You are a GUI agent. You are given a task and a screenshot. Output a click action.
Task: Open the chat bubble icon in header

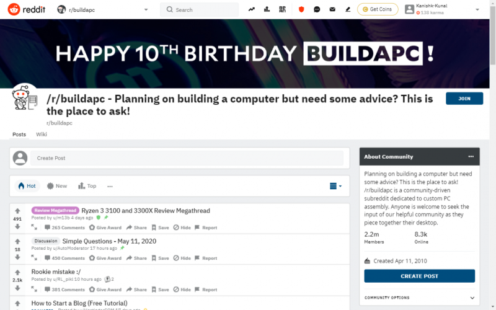click(317, 9)
